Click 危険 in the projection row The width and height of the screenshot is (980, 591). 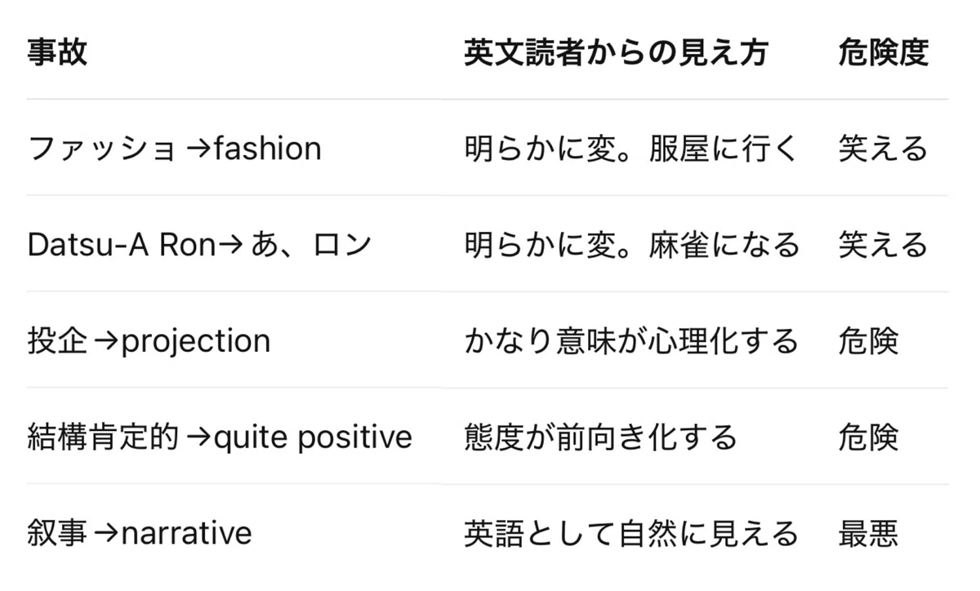pos(868,340)
